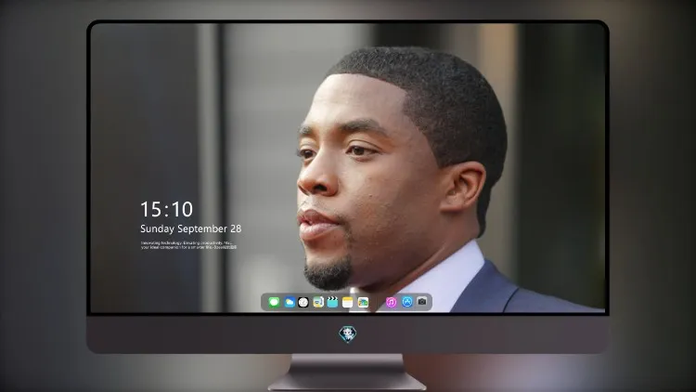Open the yellow Notes app
The height and width of the screenshot is (392, 696).
point(348,302)
